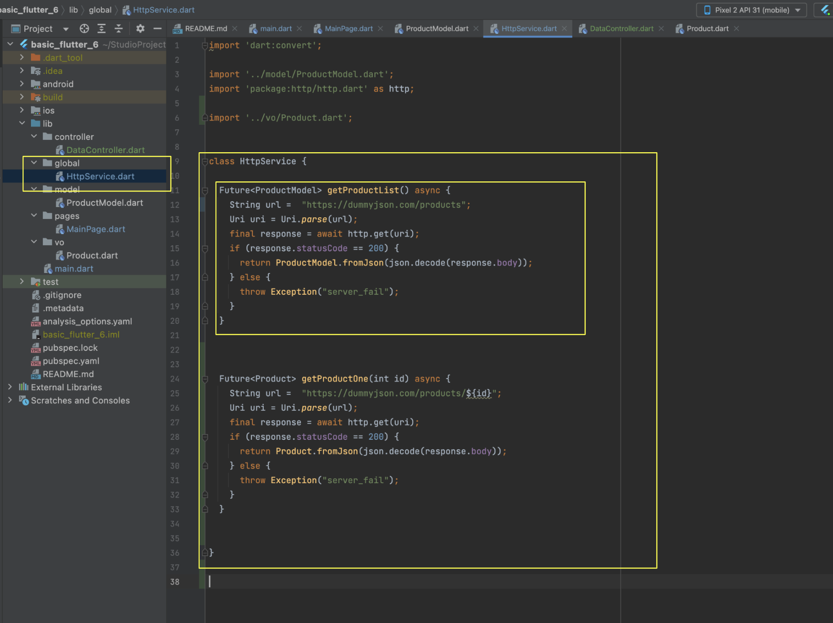The height and width of the screenshot is (623, 833).
Task: Click the locate/select opened file target icon
Action: click(x=84, y=29)
